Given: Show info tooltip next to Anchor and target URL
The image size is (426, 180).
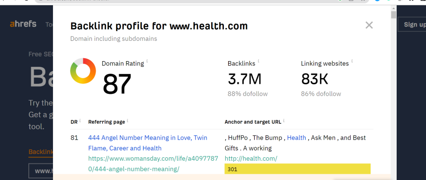Looking at the screenshot, I should click(x=284, y=121).
